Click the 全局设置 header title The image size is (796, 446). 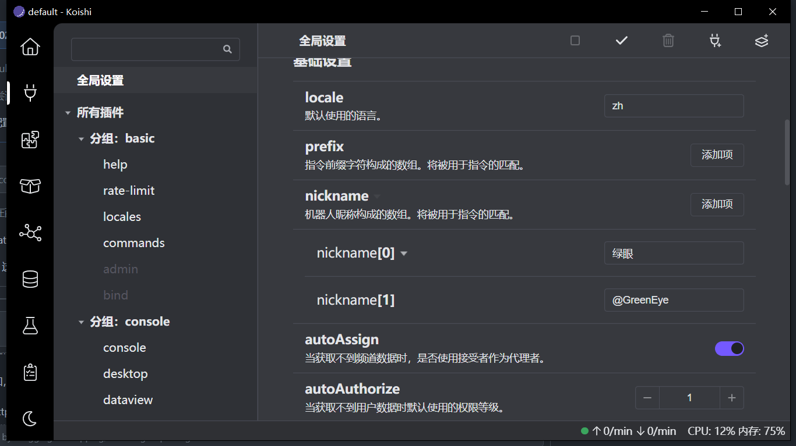[322, 41]
